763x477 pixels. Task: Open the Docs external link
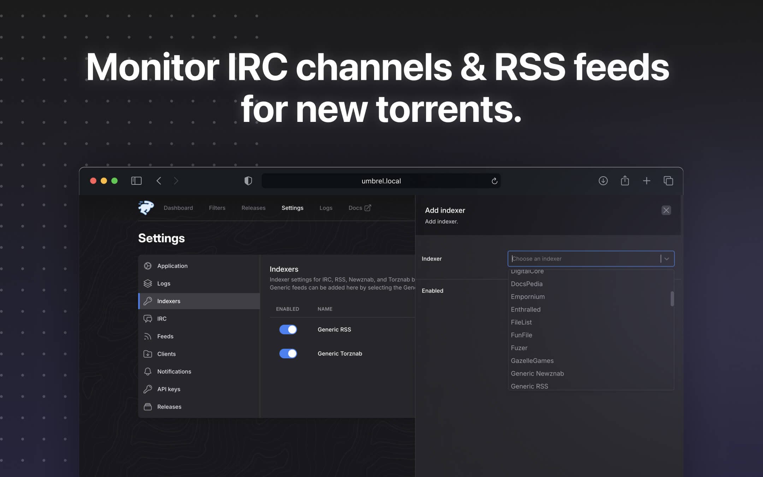pos(359,208)
